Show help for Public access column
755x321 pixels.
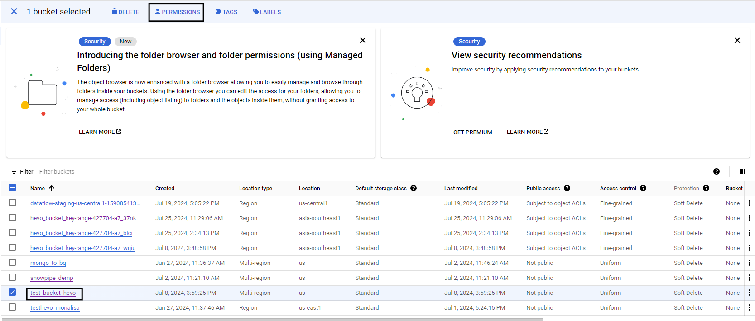coord(567,188)
